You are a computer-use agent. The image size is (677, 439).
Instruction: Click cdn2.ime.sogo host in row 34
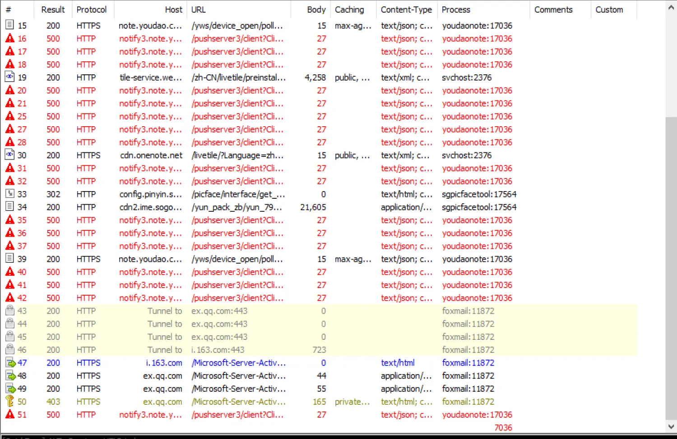point(151,207)
